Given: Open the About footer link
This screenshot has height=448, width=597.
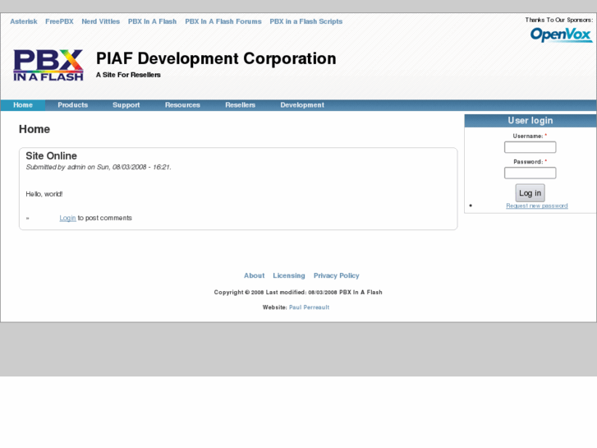Looking at the screenshot, I should click(254, 275).
